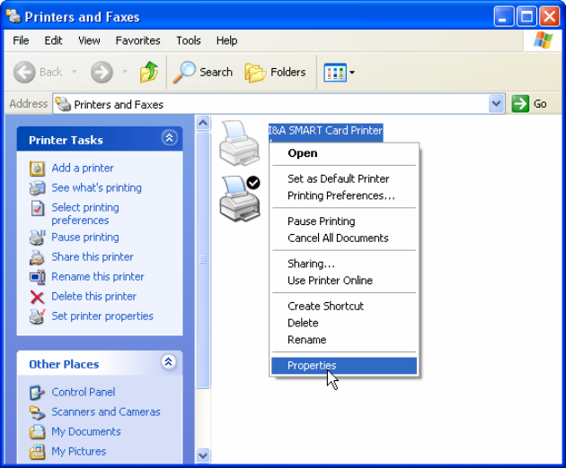This screenshot has width=566, height=468.
Task: Choose Rename in context menu
Action: 344,340
